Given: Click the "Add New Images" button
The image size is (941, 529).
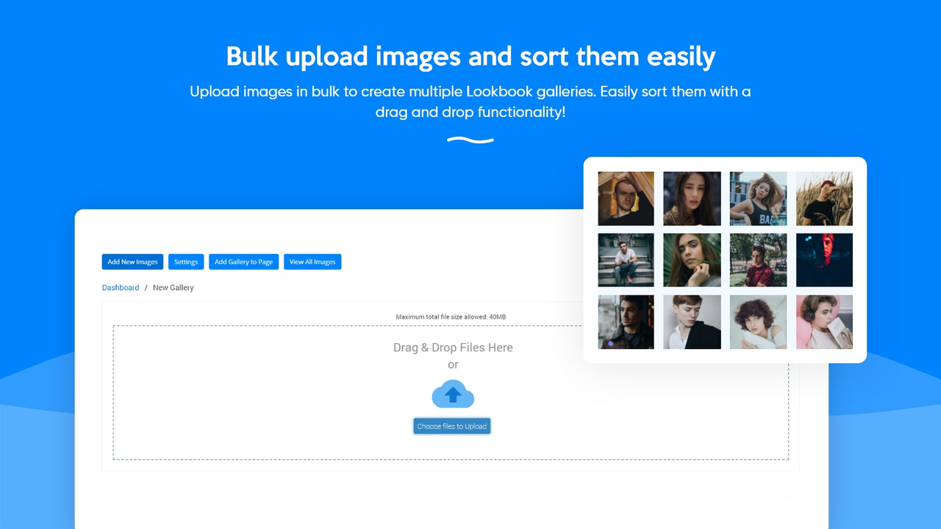Looking at the screenshot, I should (x=132, y=262).
